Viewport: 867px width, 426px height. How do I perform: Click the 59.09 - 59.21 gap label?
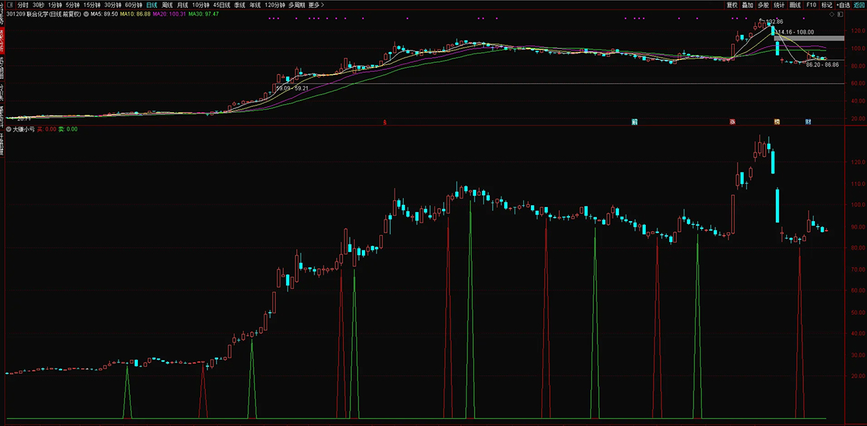tap(293, 88)
